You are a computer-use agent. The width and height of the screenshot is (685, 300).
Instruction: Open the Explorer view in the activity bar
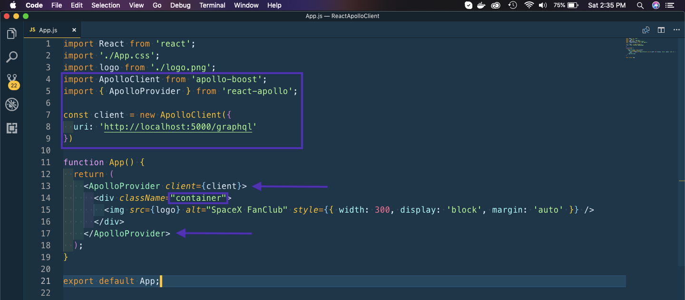11,34
